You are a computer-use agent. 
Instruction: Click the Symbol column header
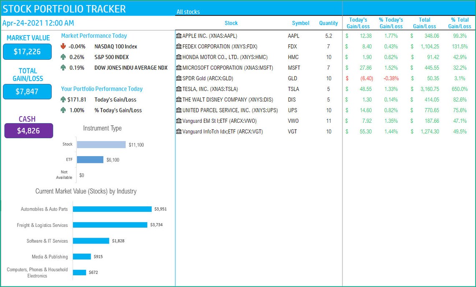click(301, 23)
